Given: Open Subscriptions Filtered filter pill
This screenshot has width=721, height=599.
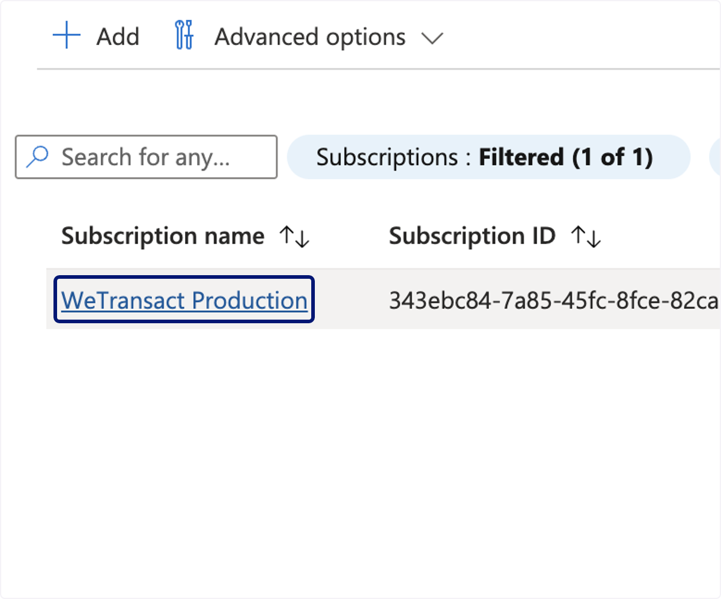Looking at the screenshot, I should pos(488,157).
